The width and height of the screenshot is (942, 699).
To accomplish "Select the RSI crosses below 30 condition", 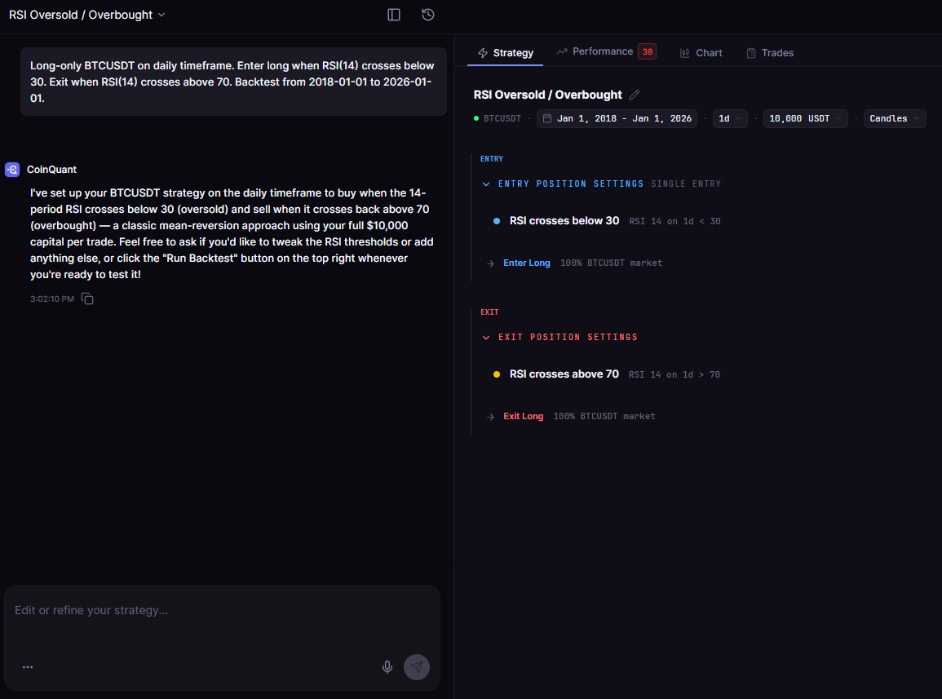I will click(564, 220).
